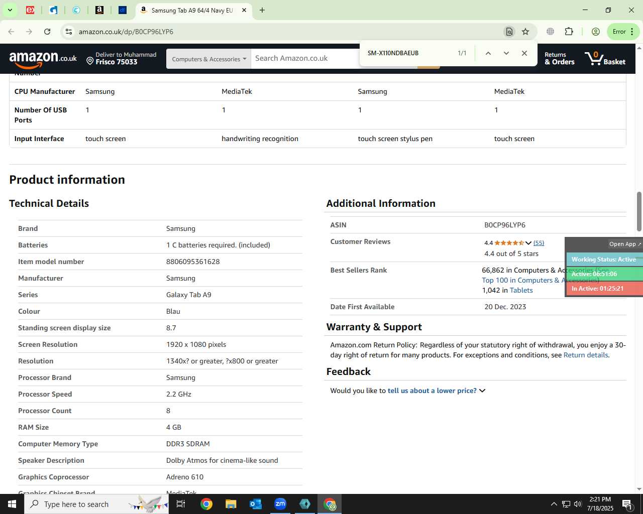The height and width of the screenshot is (514, 643).
Task: Show hidden system tray icons
Action: pyautogui.click(x=554, y=504)
